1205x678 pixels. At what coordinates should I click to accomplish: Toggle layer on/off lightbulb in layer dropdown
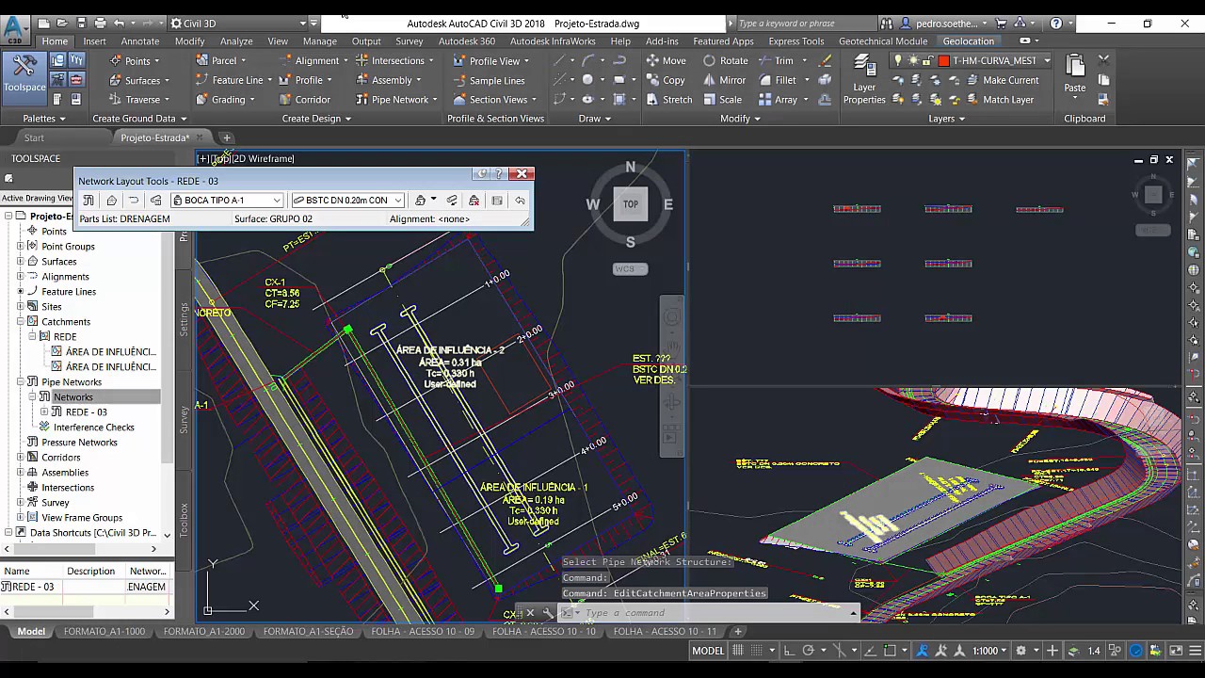(897, 60)
